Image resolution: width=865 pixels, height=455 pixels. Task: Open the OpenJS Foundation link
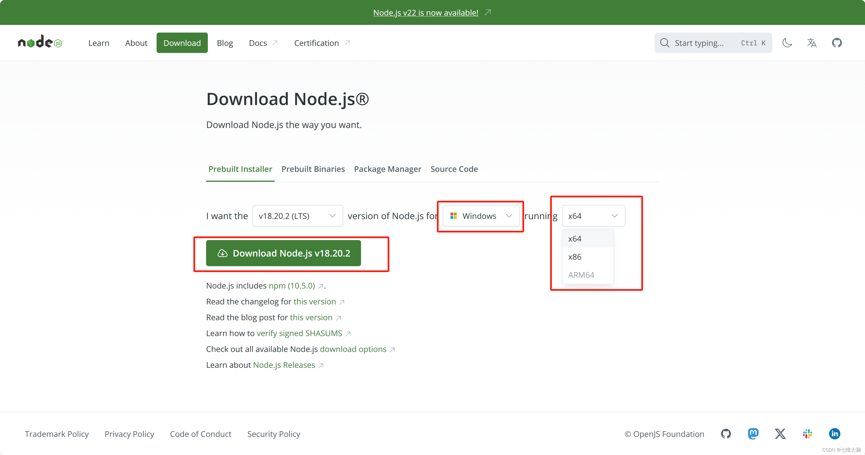[664, 434]
